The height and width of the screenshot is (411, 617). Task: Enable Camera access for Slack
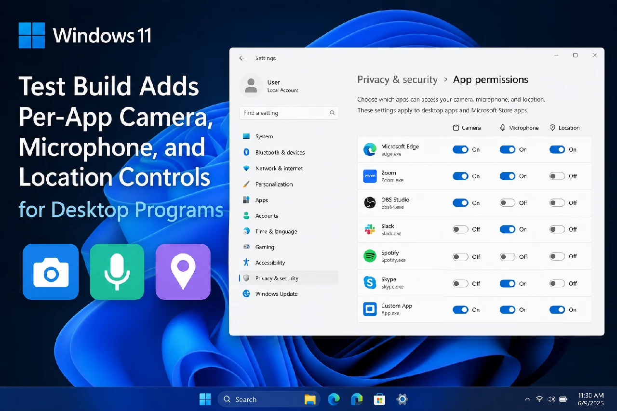[x=460, y=229]
